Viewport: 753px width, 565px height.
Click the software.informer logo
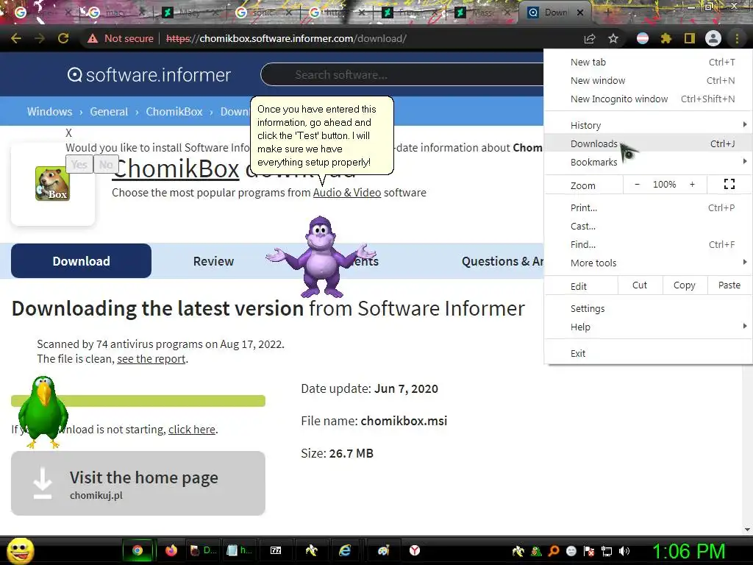149,75
